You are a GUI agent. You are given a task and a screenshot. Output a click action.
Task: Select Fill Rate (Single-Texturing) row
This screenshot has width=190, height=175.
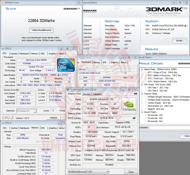click(x=168, y=97)
